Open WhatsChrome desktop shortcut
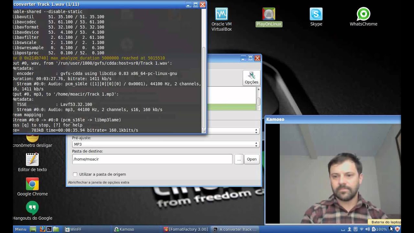The width and height of the screenshot is (414, 233). 363,17
